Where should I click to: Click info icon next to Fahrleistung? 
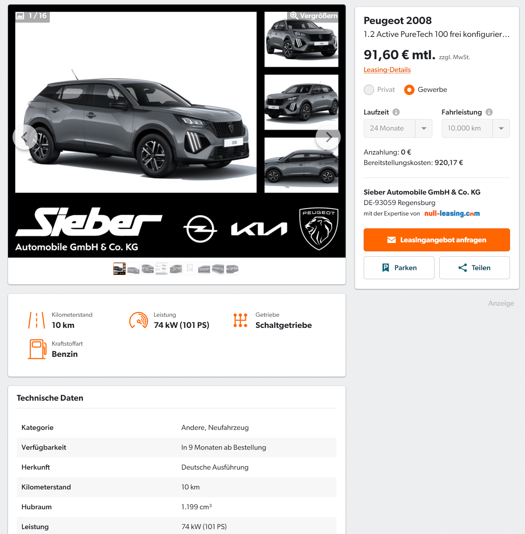(489, 112)
